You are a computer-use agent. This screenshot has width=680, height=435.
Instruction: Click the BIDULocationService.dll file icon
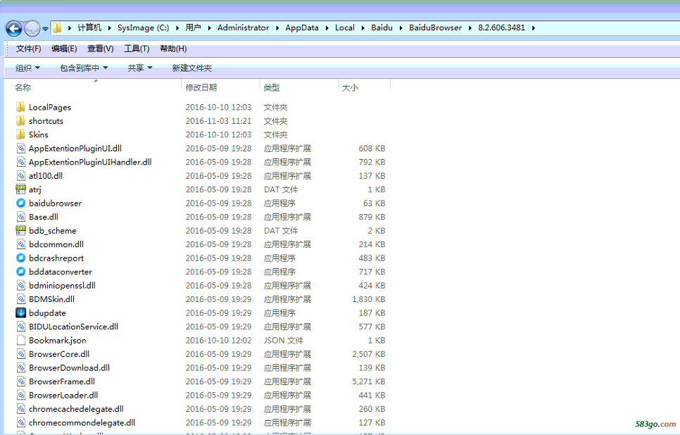[x=21, y=327]
